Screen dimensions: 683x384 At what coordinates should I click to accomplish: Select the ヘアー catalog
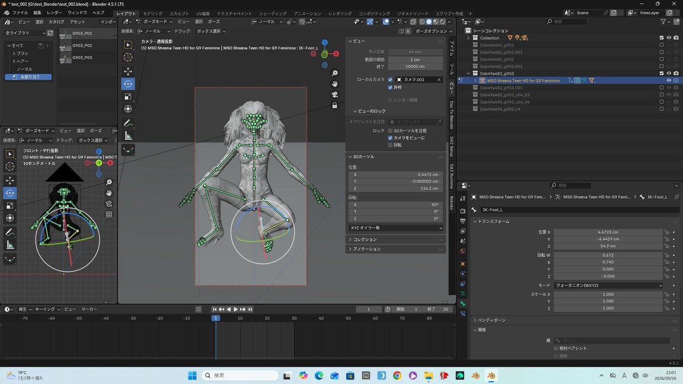pyautogui.click(x=23, y=61)
